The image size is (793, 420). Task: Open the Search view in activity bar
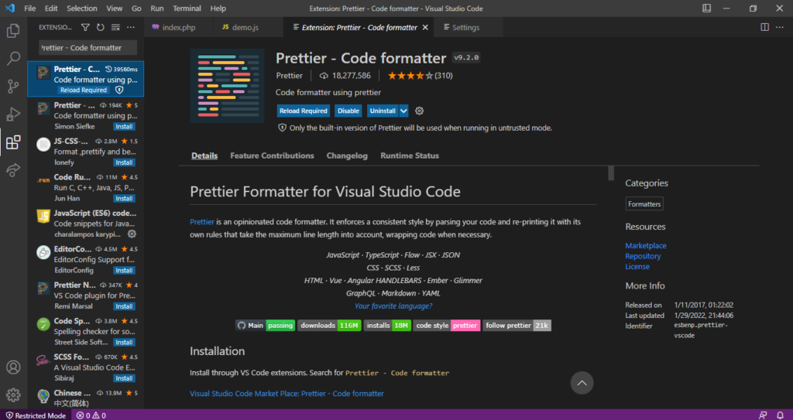[x=13, y=59]
